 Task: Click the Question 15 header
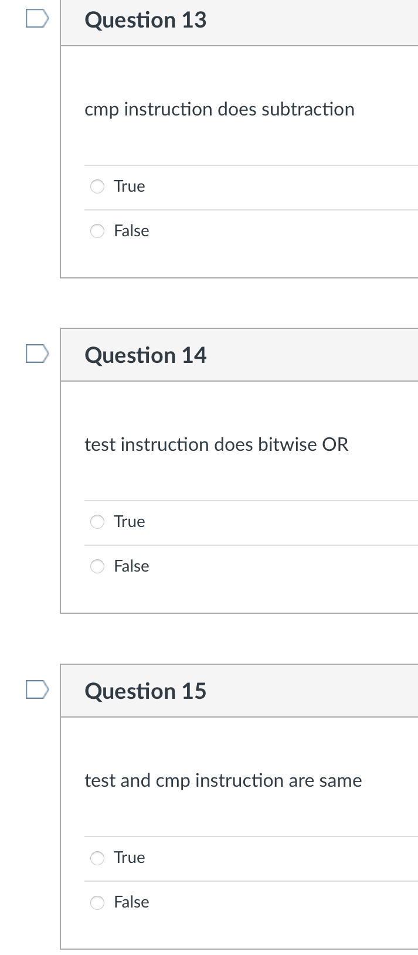(x=145, y=691)
